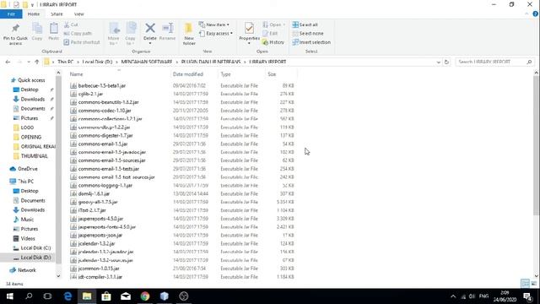Refresh the folder view

coord(446,62)
